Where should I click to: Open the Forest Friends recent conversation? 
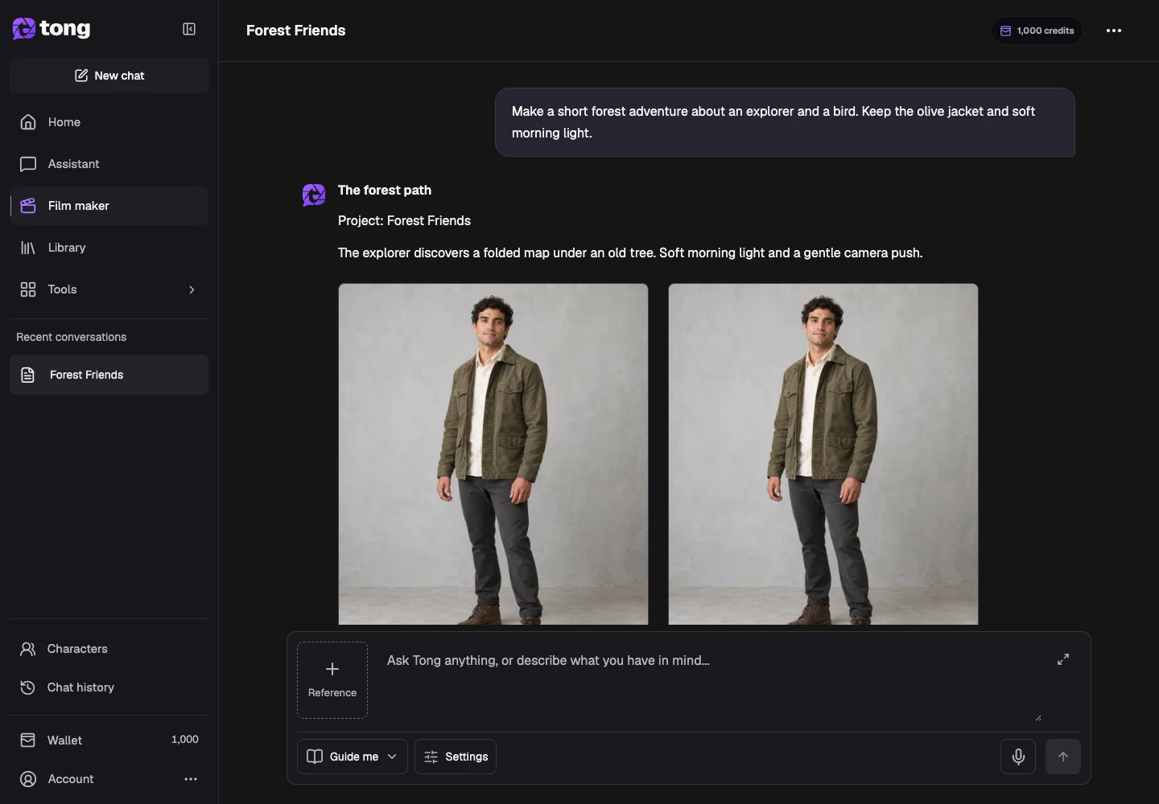click(x=109, y=375)
